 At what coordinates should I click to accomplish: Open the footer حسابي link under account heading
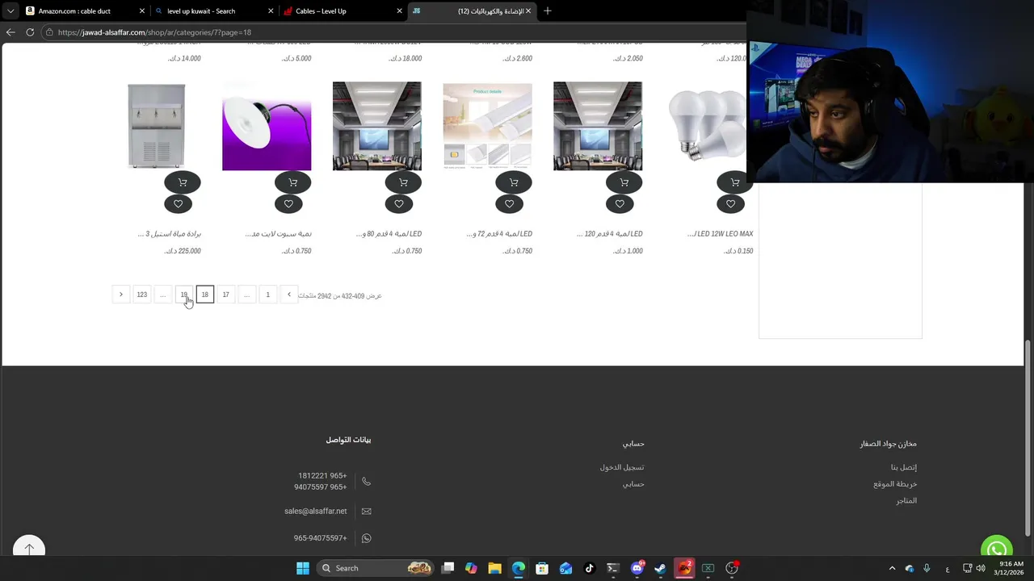point(633,484)
